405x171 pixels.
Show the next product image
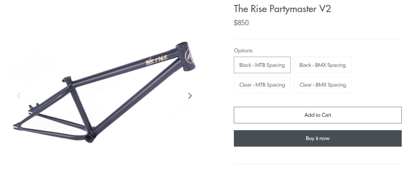(190, 96)
